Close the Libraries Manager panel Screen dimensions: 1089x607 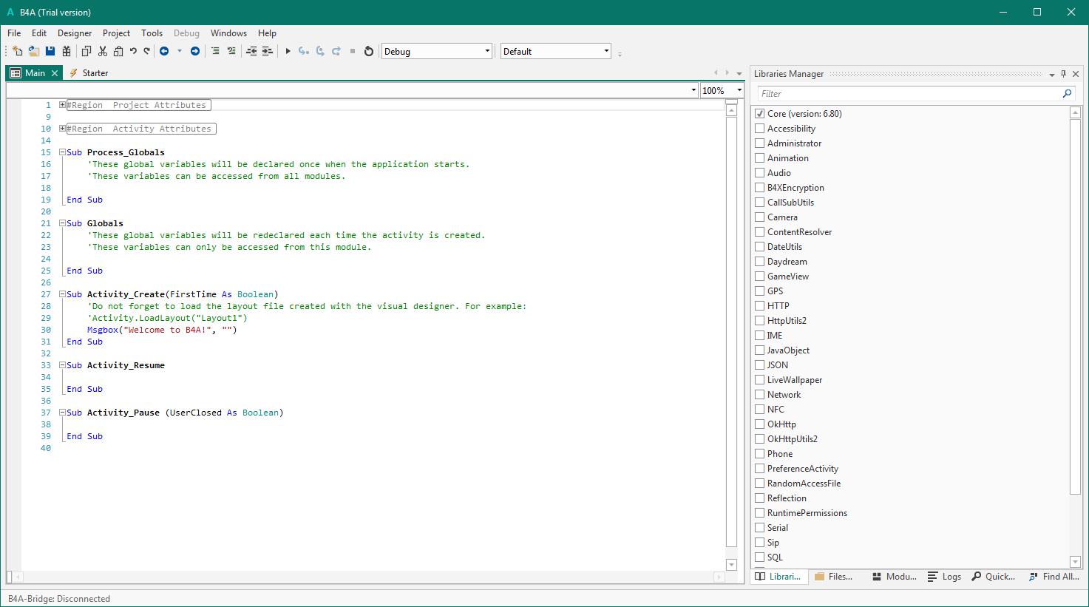pyautogui.click(x=1076, y=74)
